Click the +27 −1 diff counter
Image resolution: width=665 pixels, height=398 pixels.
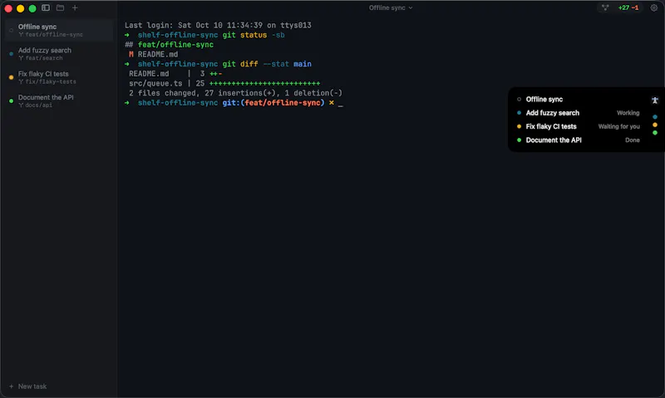(628, 7)
